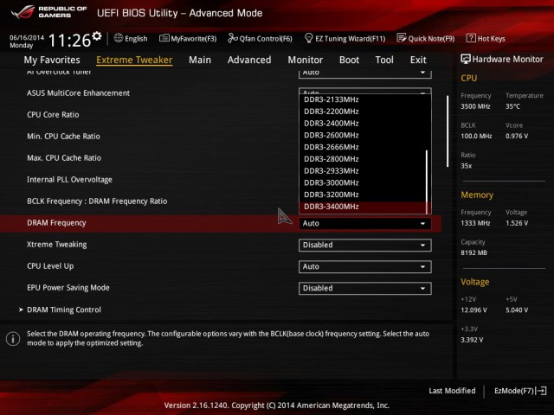The width and height of the screenshot is (554, 415).
Task: Click memory capacity 8192 MB value
Action: (x=473, y=253)
